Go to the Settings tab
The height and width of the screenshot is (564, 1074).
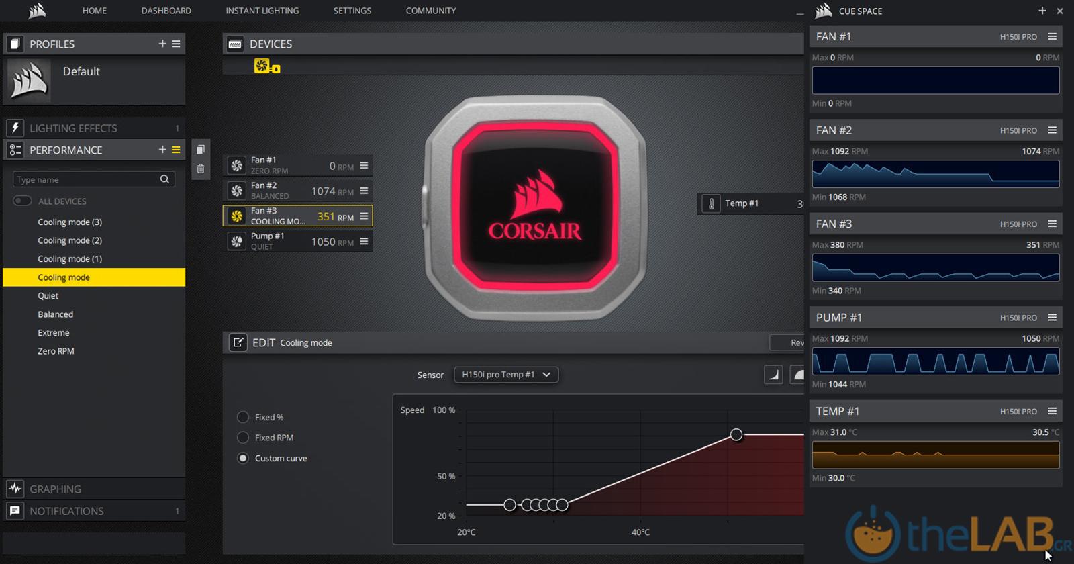tap(352, 11)
